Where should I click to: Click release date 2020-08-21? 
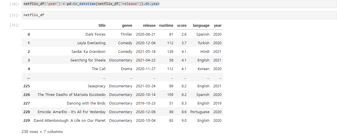point(146,34)
